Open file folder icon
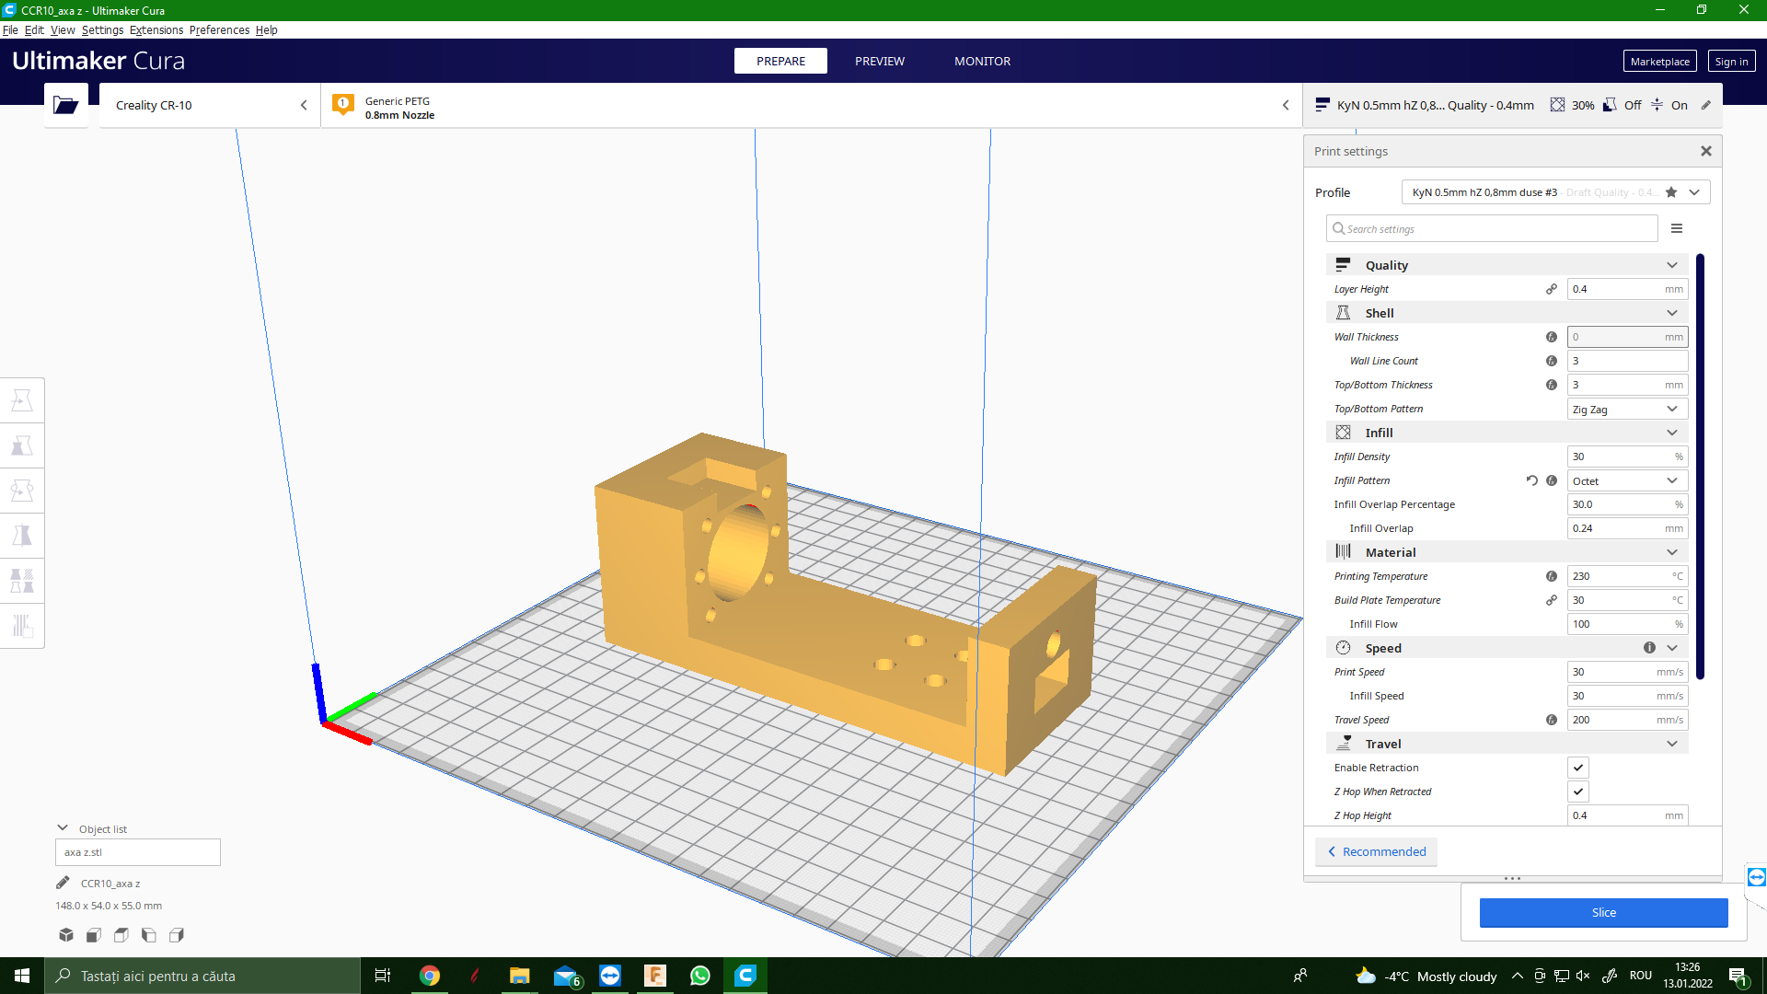Viewport: 1767px width, 994px height. pyautogui.click(x=65, y=105)
